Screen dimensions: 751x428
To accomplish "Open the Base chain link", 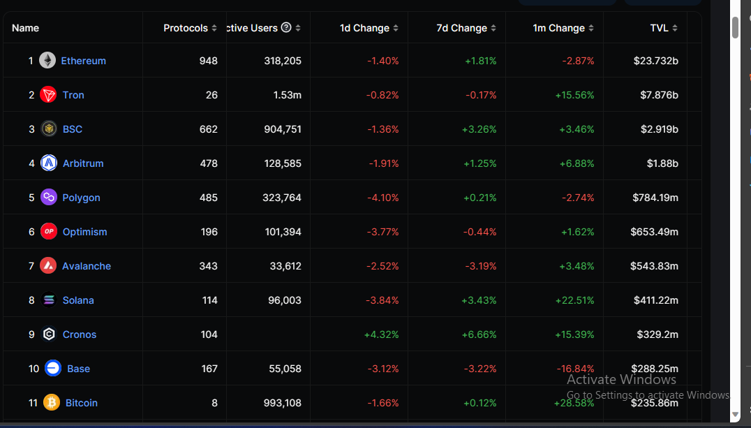I will 79,369.
